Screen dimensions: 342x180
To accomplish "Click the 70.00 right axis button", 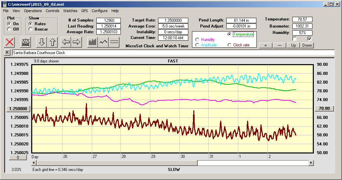I will coord(324,108).
